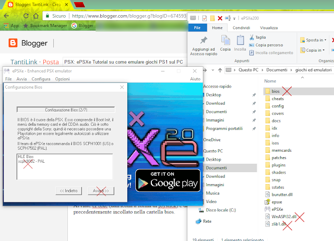Select Musica under Questo PC
This screenshot has width=334, height=241.
point(212,194)
